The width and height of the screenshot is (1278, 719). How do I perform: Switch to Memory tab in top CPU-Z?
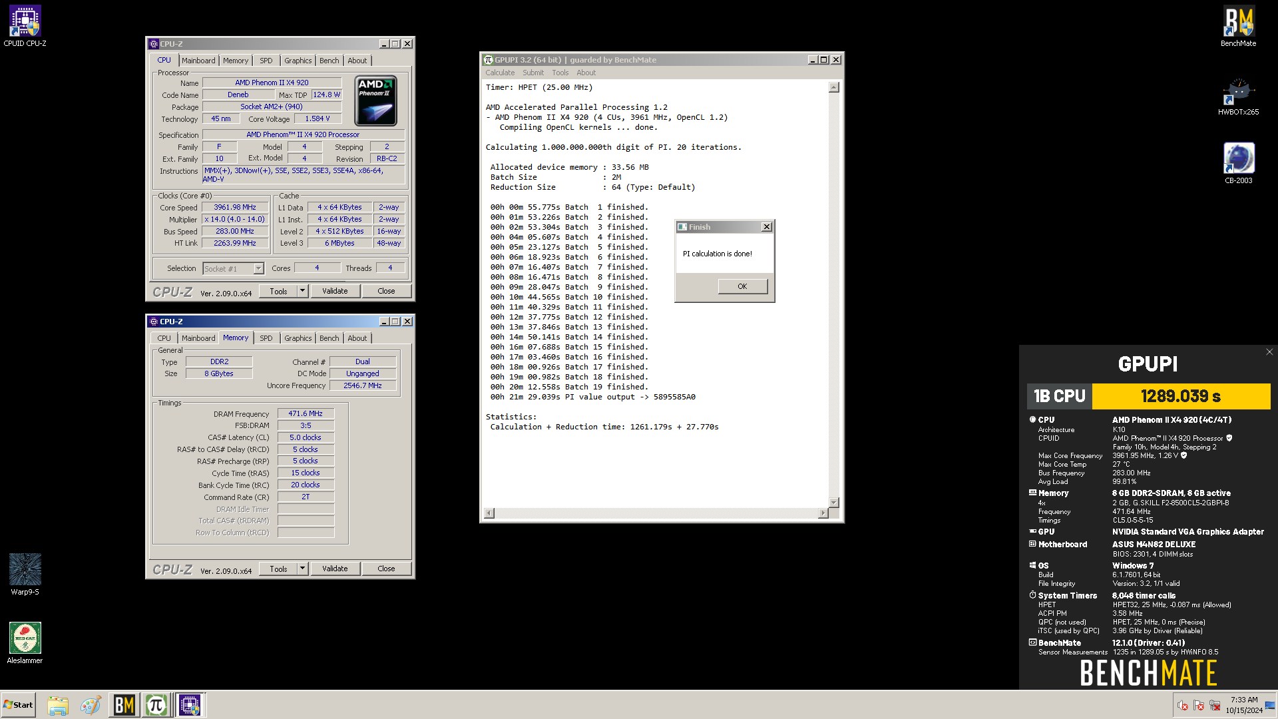tap(236, 61)
